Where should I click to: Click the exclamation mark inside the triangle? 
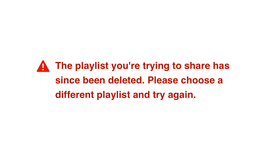(43, 67)
